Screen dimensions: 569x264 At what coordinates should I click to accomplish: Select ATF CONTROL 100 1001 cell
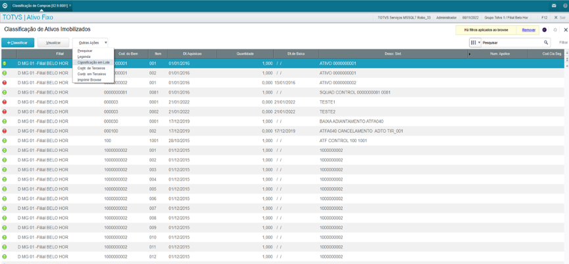tap(343, 140)
